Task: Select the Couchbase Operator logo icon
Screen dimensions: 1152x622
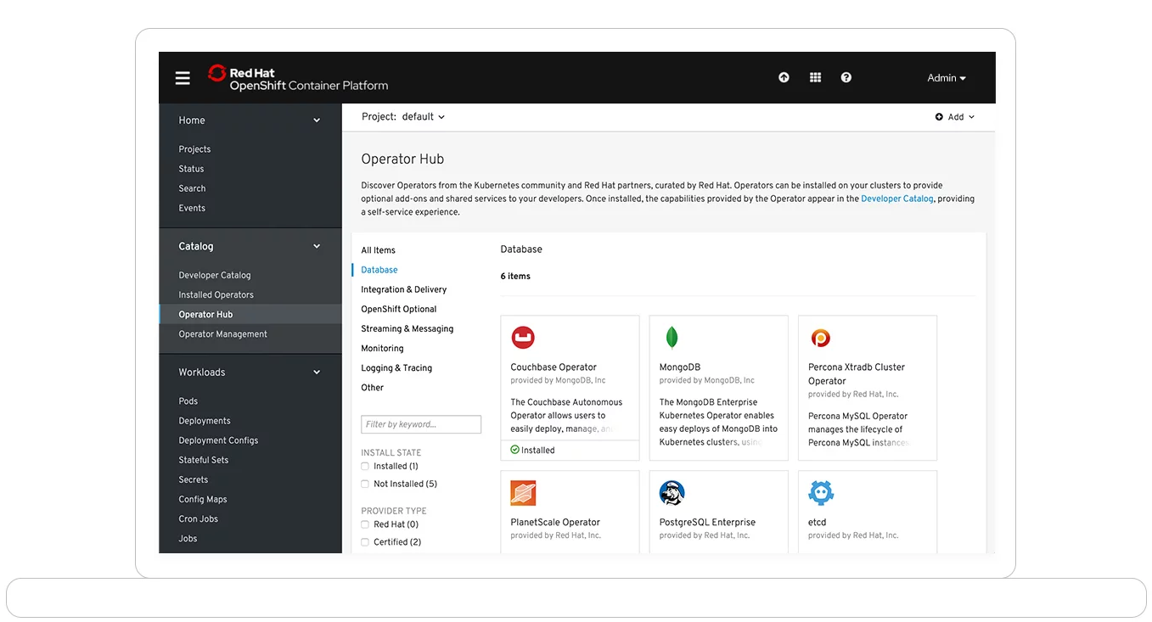Action: pyautogui.click(x=523, y=338)
